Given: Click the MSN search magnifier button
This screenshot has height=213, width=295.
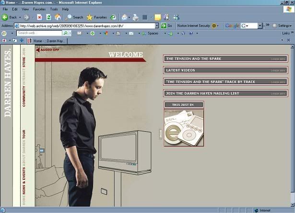Looking at the screenshot, I should (65, 33).
